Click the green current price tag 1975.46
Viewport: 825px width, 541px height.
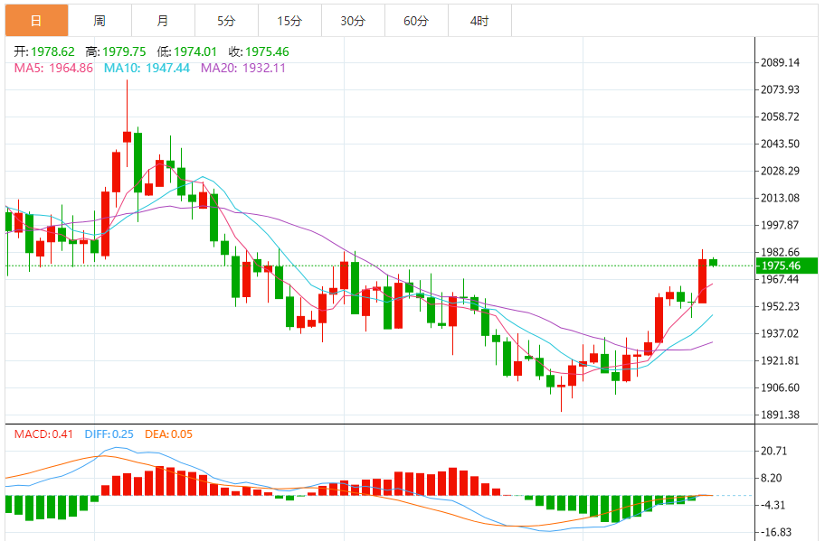pos(787,266)
